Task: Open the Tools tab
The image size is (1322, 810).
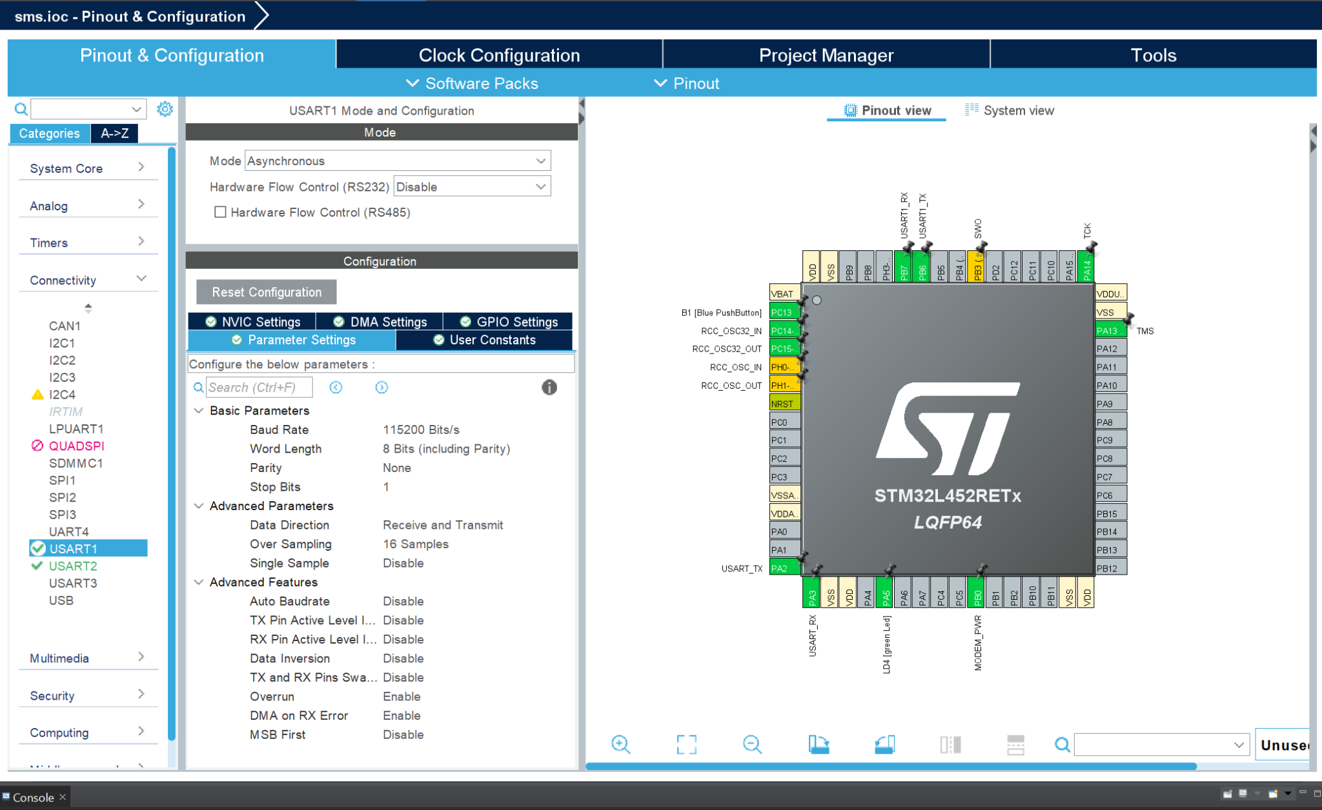Action: (1154, 55)
